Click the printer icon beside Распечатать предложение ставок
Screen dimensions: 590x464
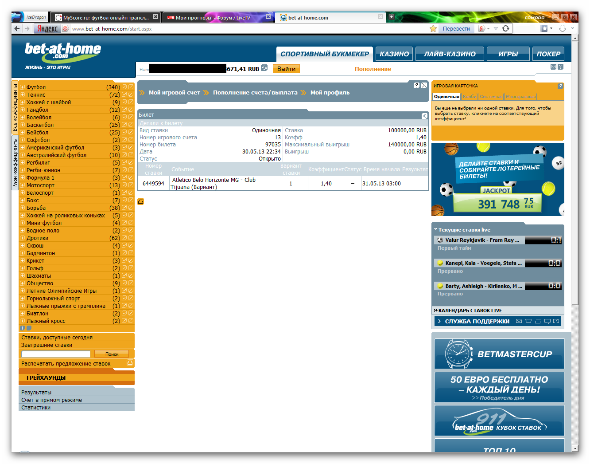(x=130, y=363)
